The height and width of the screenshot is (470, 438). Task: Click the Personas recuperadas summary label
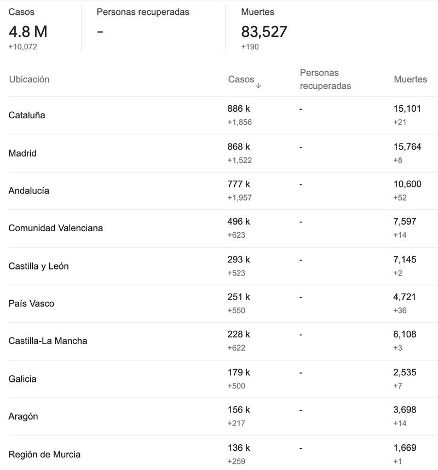click(x=143, y=12)
